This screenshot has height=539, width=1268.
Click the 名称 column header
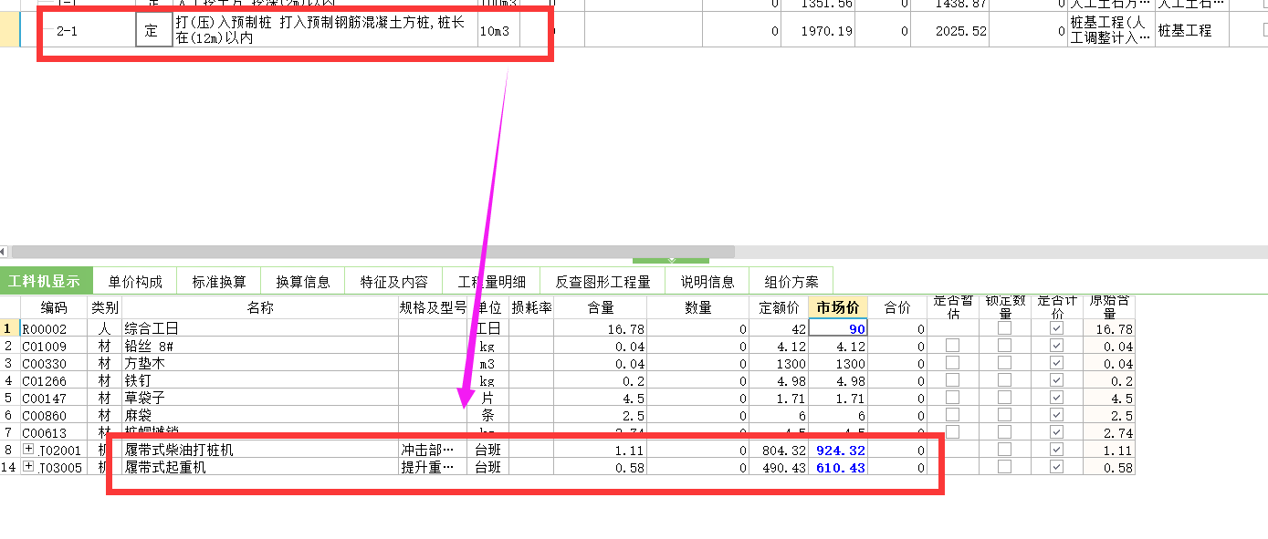click(x=260, y=307)
